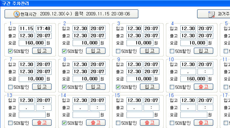Viewport: 230px width, 128px height.
Task: Click red 출고 button in slot 16
Action: [203, 123]
